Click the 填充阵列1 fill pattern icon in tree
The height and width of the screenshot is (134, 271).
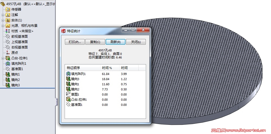[x=8, y=64]
